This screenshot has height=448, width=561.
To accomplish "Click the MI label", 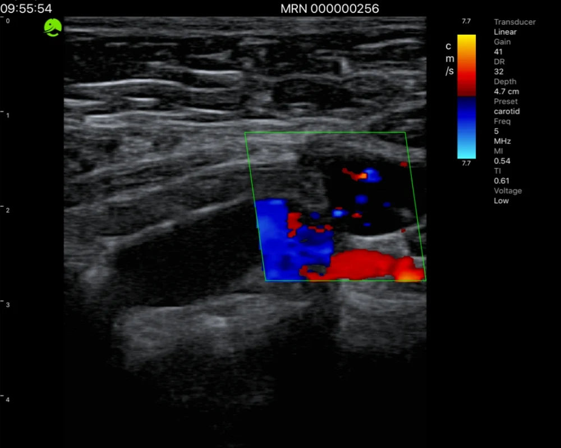I will [498, 151].
